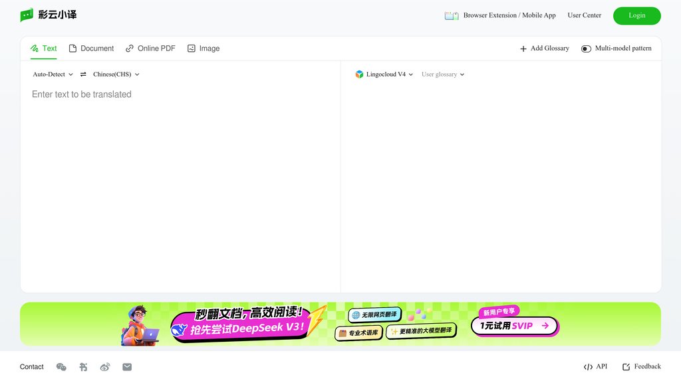Click the WeChat contact icon
Image resolution: width=681 pixels, height=383 pixels.
(x=61, y=367)
